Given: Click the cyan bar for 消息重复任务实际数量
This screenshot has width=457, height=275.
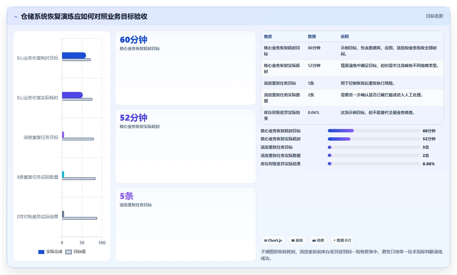Looking at the screenshot, I should (x=63, y=174).
